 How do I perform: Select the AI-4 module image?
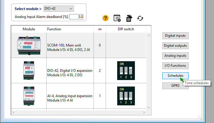tap(29, 96)
